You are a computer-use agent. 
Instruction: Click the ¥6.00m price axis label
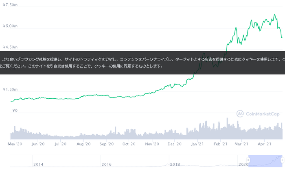[x=10, y=26]
